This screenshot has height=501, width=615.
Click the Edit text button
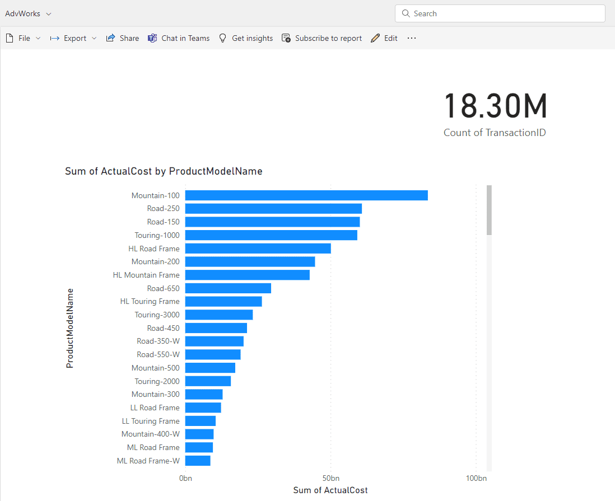[x=391, y=38]
